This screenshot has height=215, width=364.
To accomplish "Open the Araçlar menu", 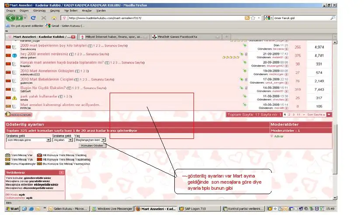I will coord(87,10).
